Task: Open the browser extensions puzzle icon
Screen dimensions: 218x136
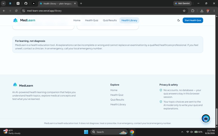Action: tap(193, 11)
